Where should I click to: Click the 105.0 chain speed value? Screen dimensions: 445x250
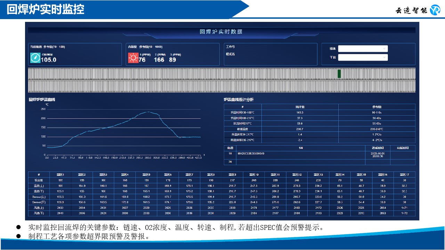48,60
